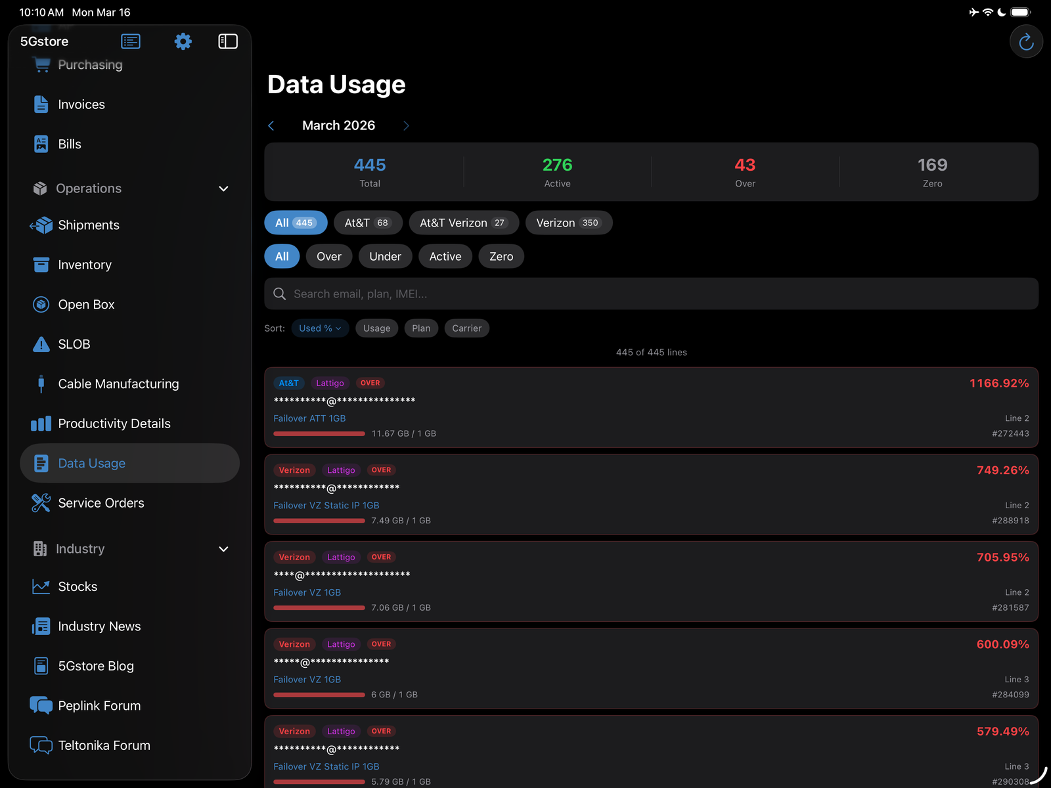
Task: Switch to the Data Usage menu item
Action: 91,463
